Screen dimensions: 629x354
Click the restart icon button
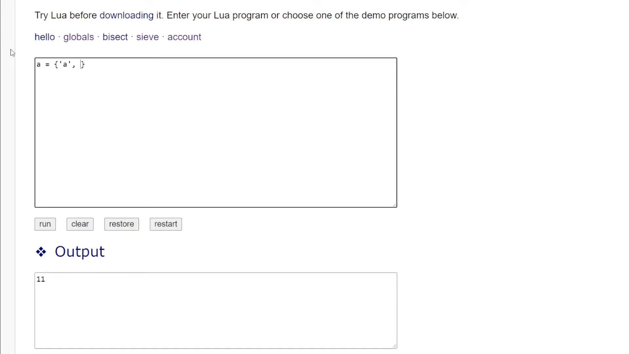pos(166,224)
